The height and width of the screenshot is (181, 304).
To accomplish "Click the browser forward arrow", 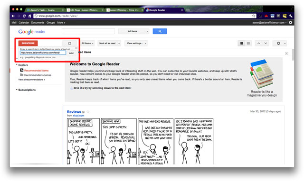I will (x=19, y=16).
